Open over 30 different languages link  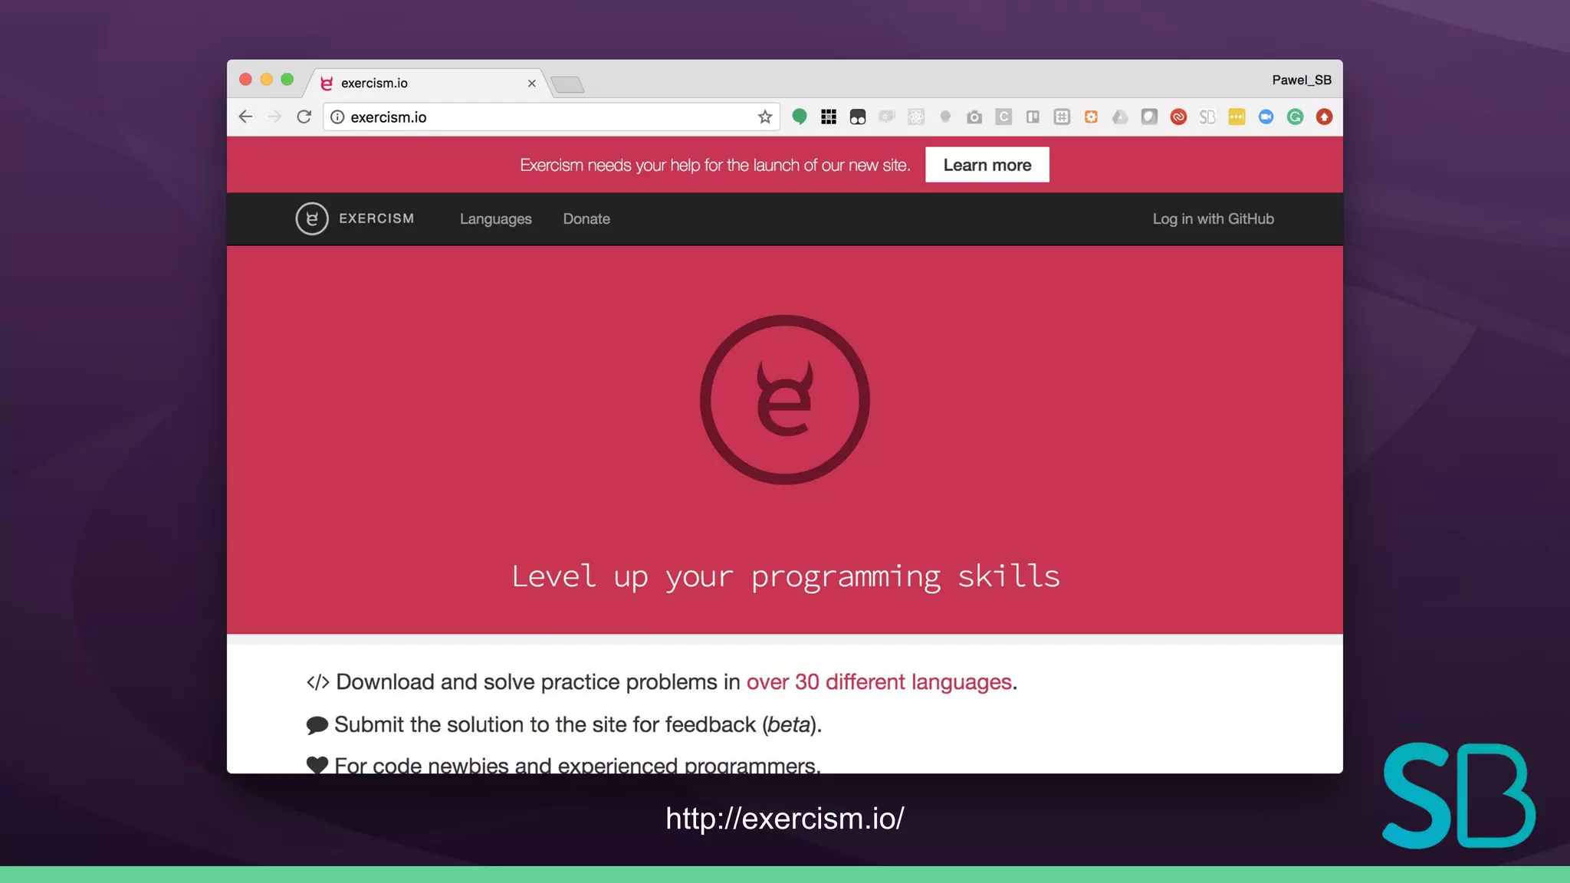pyautogui.click(x=879, y=681)
